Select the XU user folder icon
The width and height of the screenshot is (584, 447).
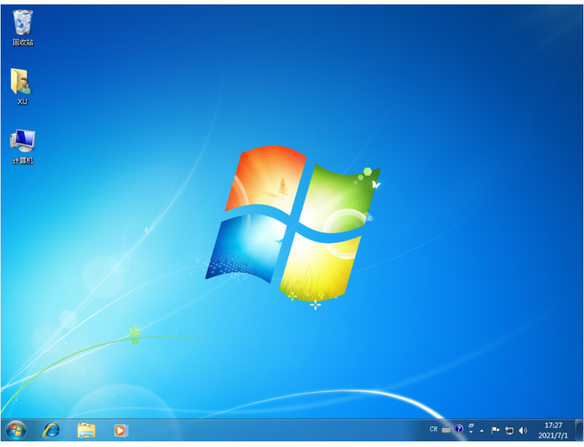pyautogui.click(x=22, y=86)
